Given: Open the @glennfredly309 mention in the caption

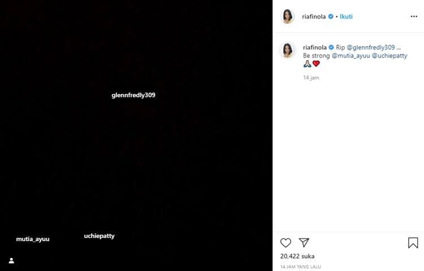Looking at the screenshot, I should pos(370,47).
